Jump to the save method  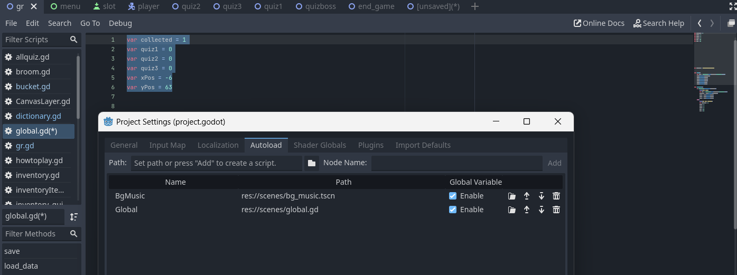(x=41, y=251)
